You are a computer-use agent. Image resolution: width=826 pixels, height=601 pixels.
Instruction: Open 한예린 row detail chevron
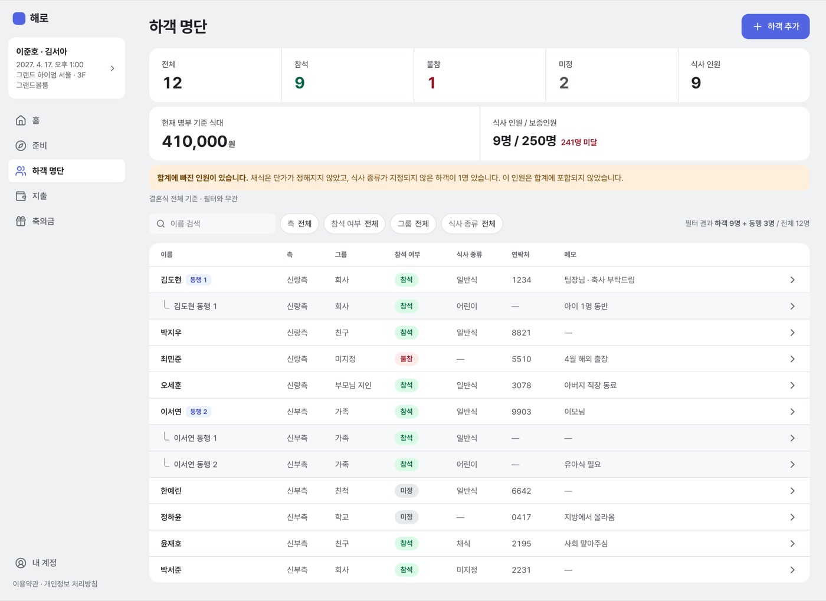coord(792,491)
